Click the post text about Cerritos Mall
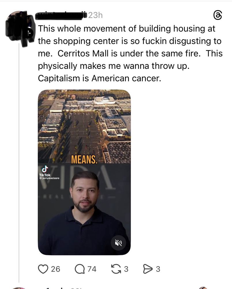The image size is (232, 289). tap(130, 53)
